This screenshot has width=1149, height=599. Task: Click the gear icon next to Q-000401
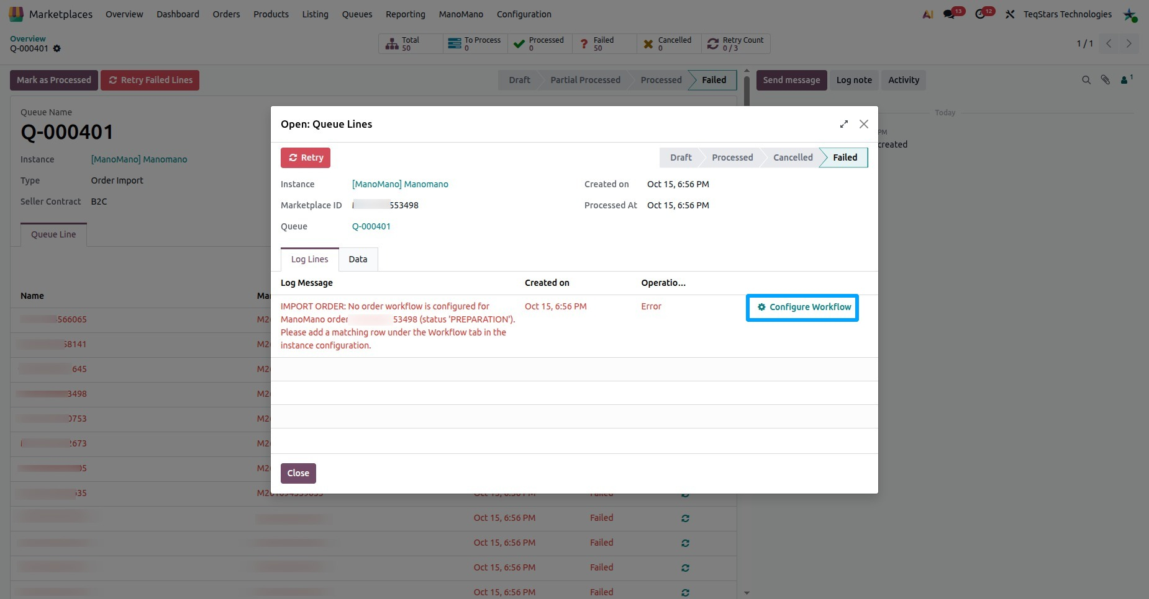pos(57,48)
